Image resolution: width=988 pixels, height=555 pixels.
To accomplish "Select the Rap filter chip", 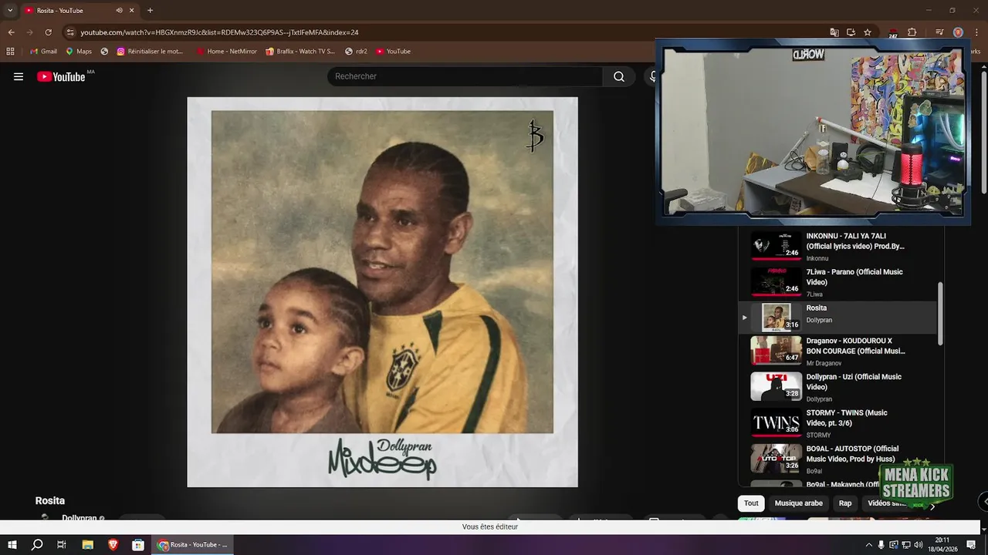I will point(845,503).
